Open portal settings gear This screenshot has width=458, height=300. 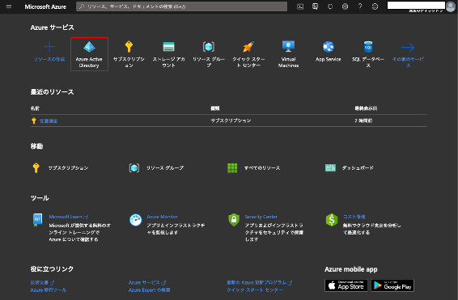pyautogui.click(x=345, y=6)
